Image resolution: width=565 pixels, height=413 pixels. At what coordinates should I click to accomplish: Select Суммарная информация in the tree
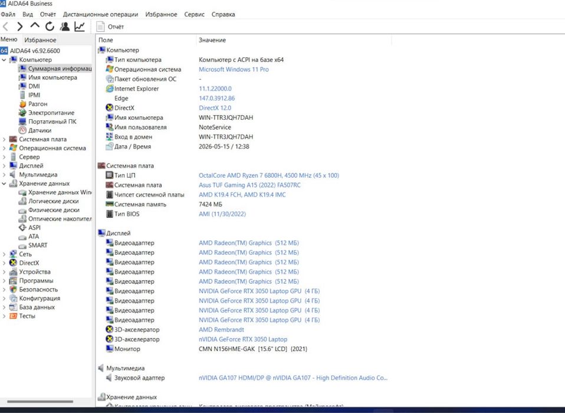(x=55, y=68)
